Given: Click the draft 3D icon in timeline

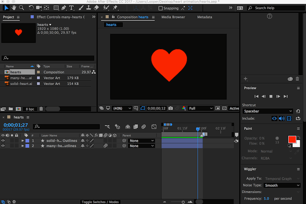Looking at the screenshot, I should [x=117, y=127].
